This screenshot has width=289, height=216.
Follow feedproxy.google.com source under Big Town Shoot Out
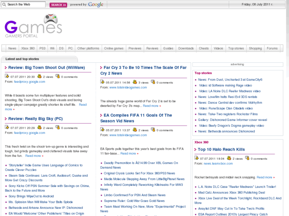pyautogui.click(x=29, y=82)
